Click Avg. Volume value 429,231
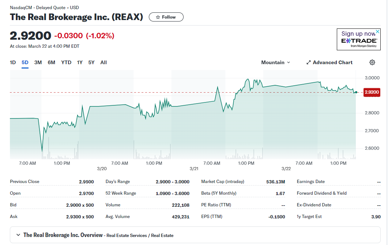The width and height of the screenshot is (388, 245). pyautogui.click(x=181, y=217)
